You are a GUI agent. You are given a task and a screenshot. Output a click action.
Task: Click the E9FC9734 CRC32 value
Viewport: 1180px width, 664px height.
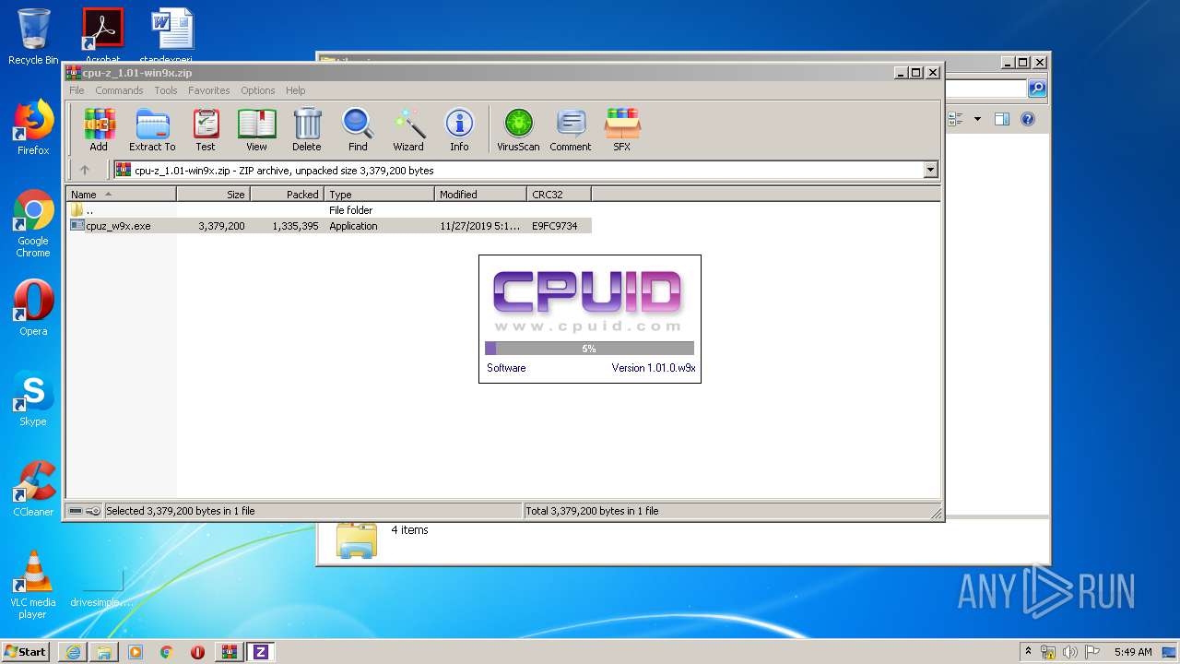tap(555, 226)
